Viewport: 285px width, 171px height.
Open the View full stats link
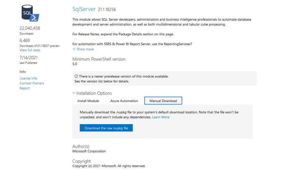[x=30, y=50]
